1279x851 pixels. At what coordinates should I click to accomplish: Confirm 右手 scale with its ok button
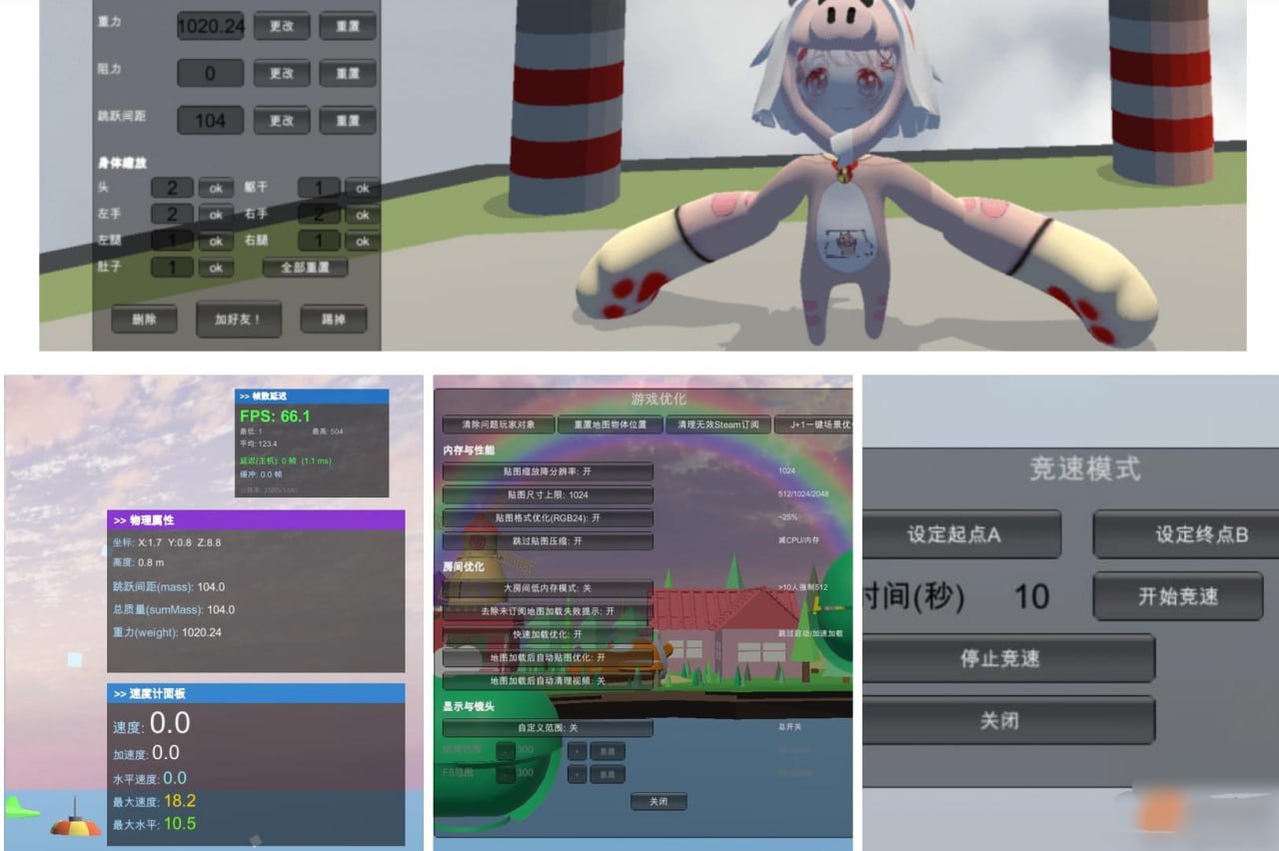[362, 214]
